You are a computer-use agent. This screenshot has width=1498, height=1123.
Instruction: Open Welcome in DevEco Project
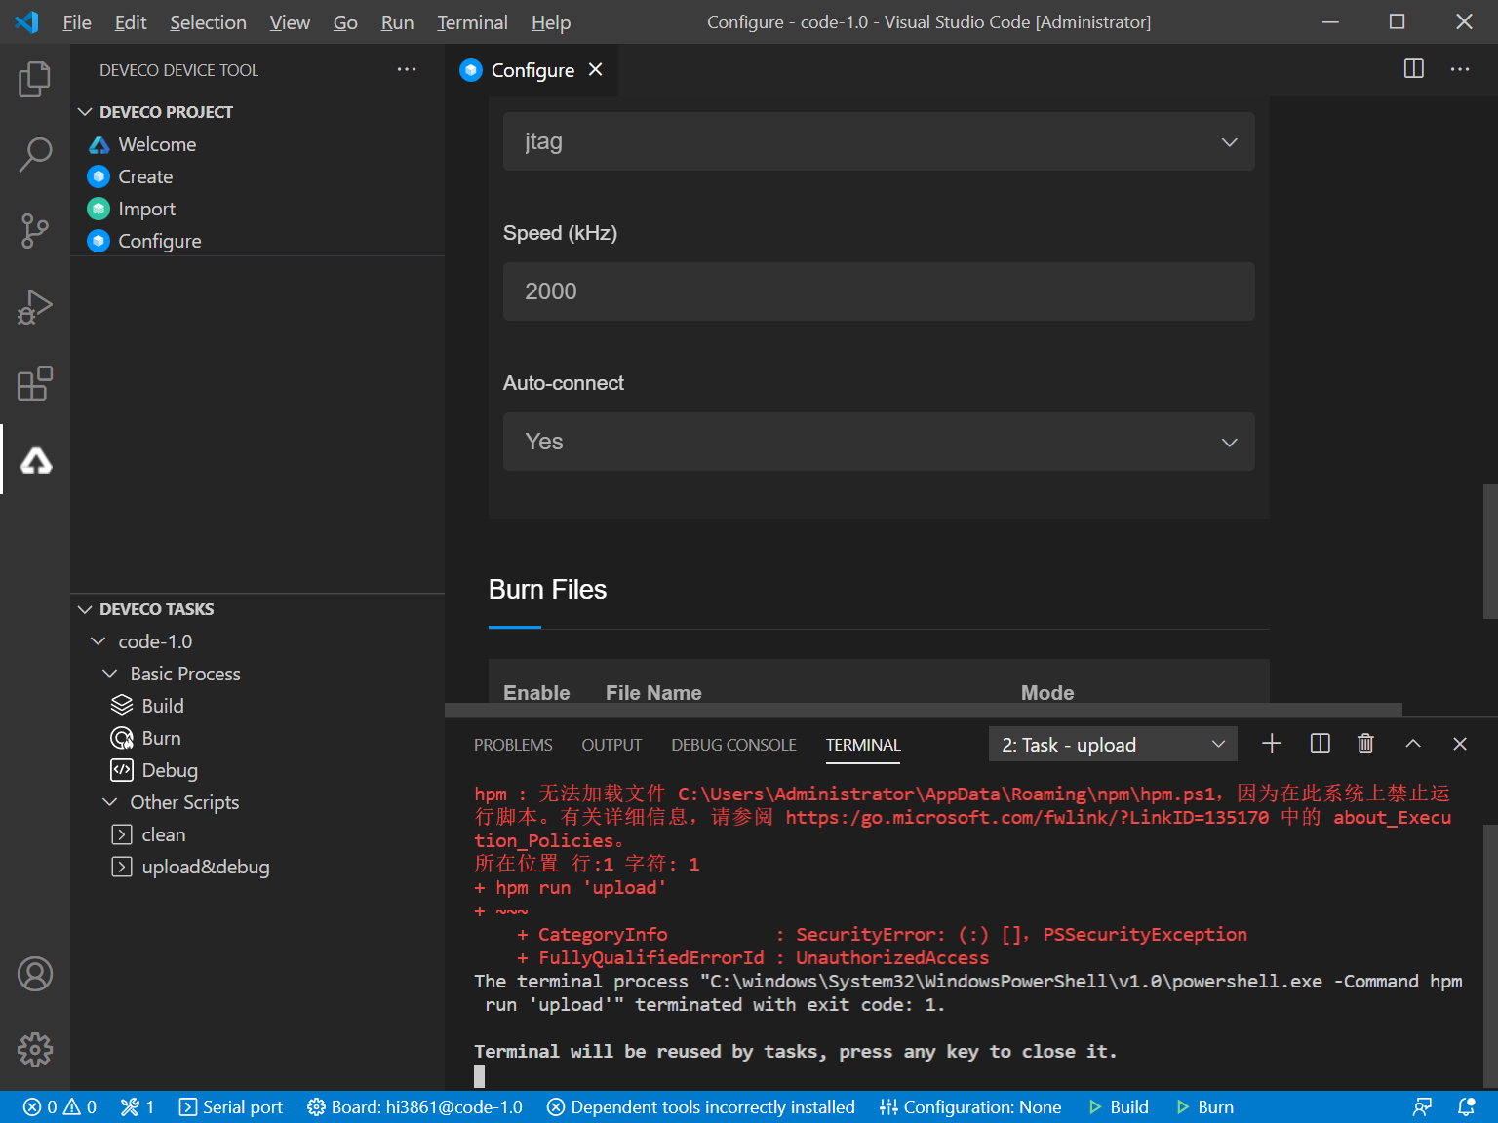[157, 144]
